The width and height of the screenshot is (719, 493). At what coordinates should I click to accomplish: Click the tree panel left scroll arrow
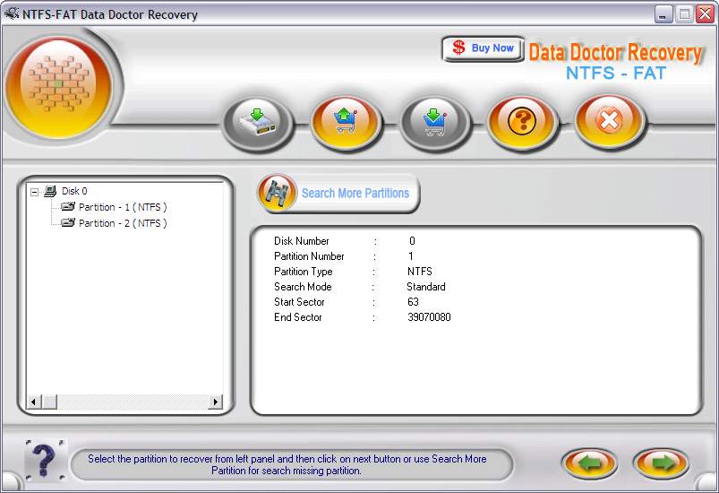click(33, 402)
